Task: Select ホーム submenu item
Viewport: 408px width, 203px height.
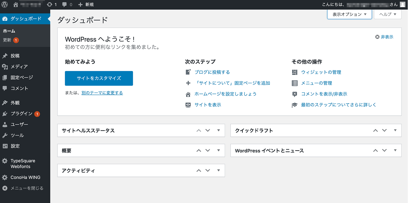Action: (9, 31)
